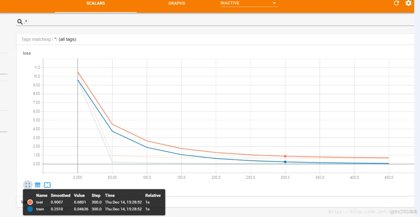Image resolution: width=420 pixels, height=217 pixels.
Task: Click smoothed value 0.9007 in tooltip
Action: [x=57, y=202]
